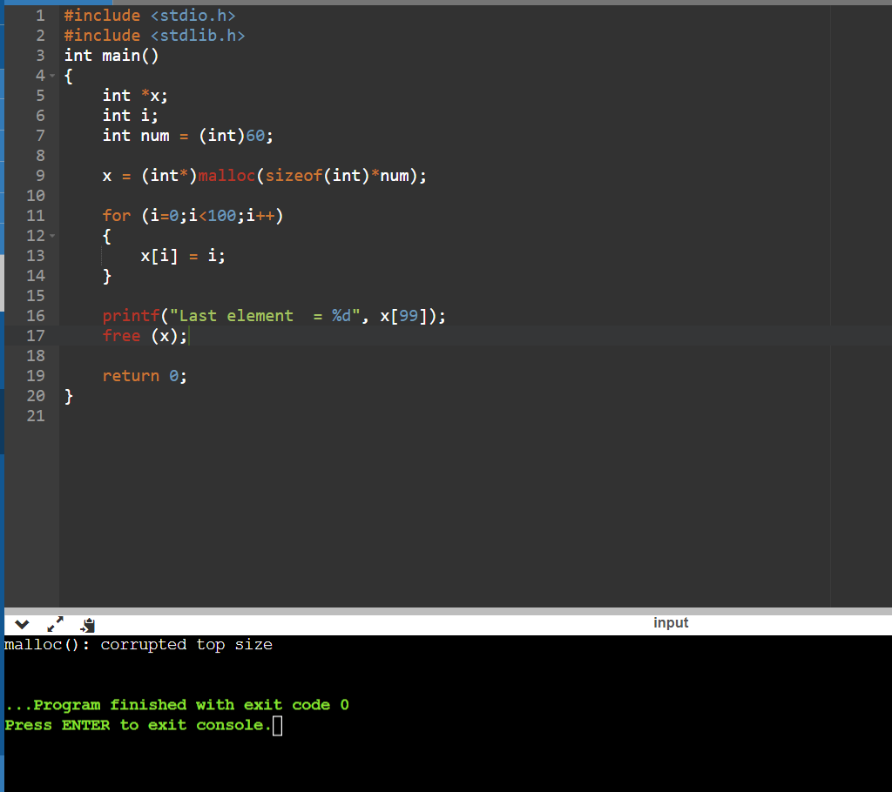Click line number 9 in the gutter
This screenshot has height=792, width=892.
pos(40,175)
